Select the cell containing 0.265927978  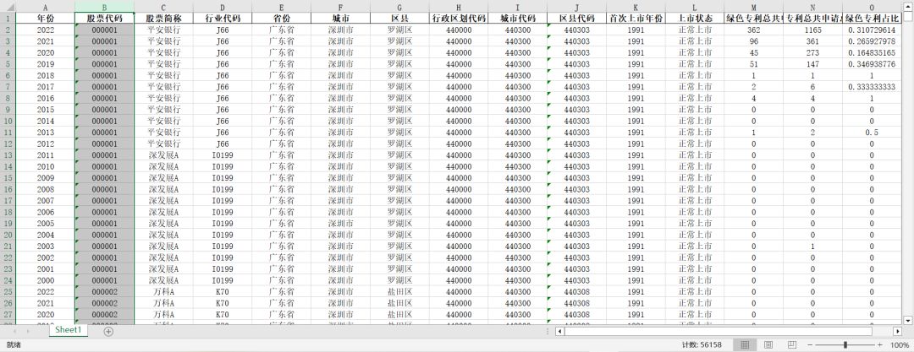(872, 41)
